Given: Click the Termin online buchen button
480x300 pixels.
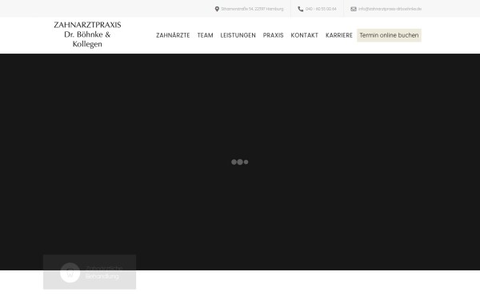Looking at the screenshot, I should point(389,35).
